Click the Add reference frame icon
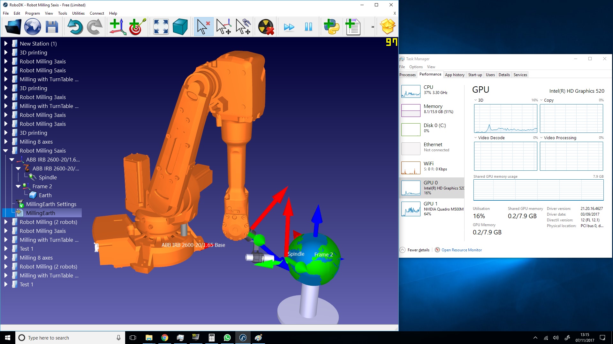 tap(118, 27)
